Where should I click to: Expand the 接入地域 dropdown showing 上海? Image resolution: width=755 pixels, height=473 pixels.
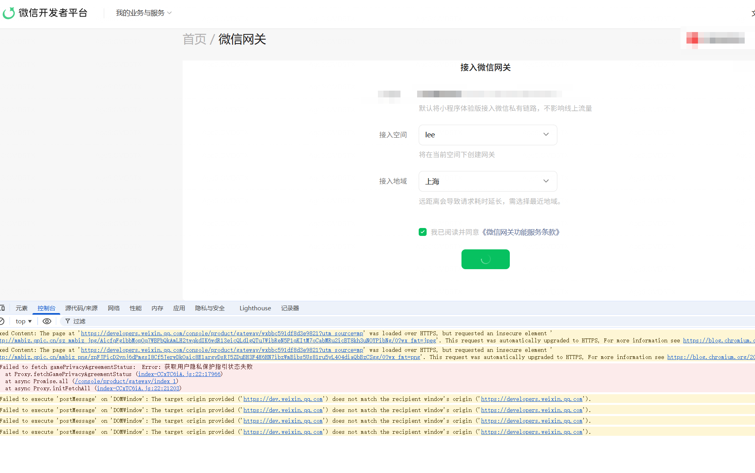[x=488, y=181]
